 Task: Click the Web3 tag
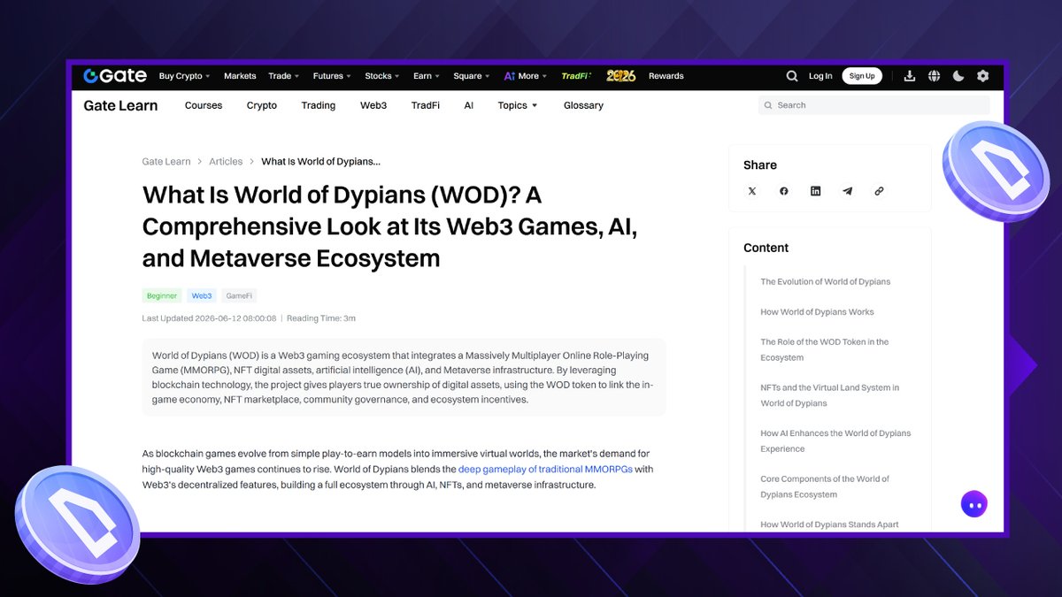point(202,296)
